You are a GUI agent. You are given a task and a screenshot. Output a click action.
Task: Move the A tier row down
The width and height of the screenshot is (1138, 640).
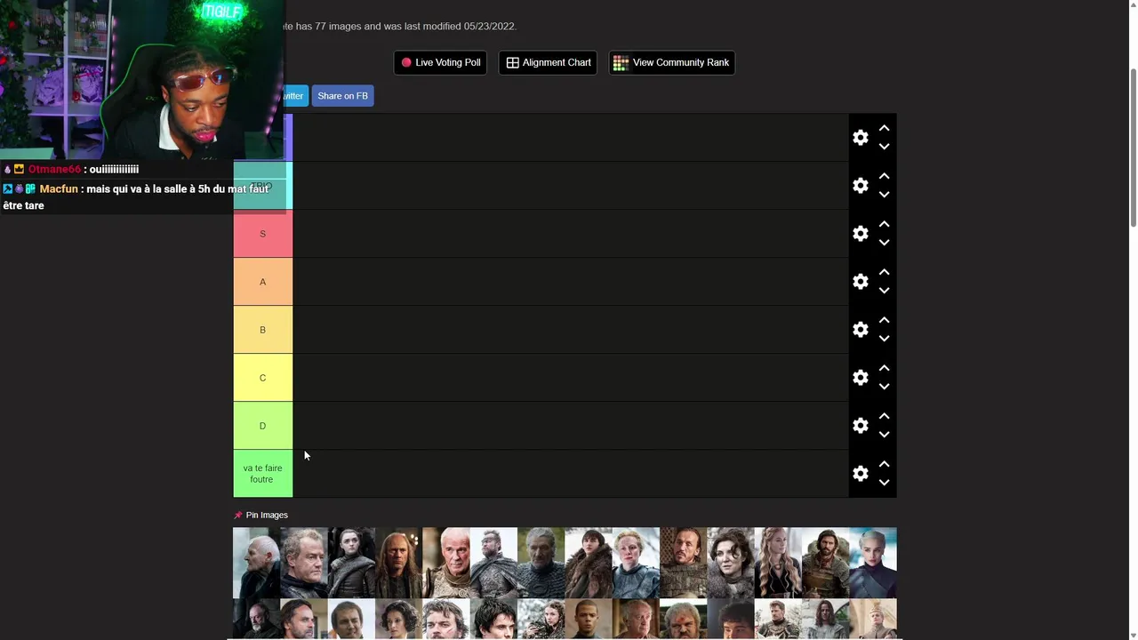[x=884, y=291]
